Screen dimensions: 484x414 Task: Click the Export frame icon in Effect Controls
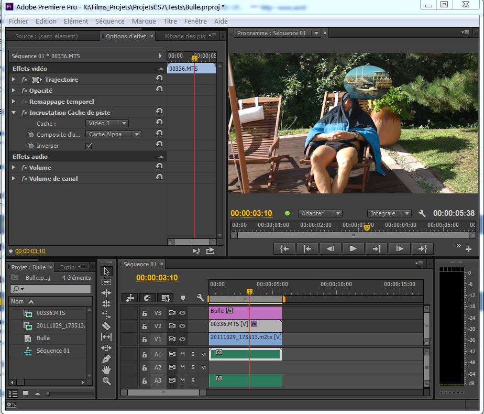210,250
